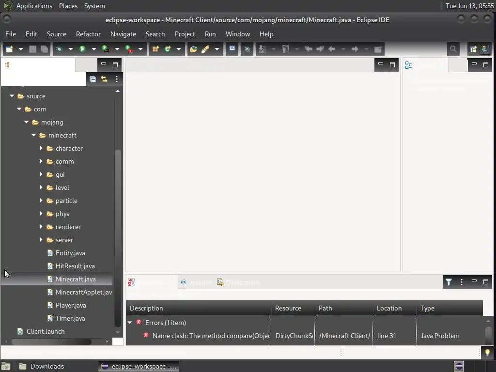Select the Package Explorer tab icon
The width and height of the screenshot is (496, 372).
[7, 65]
